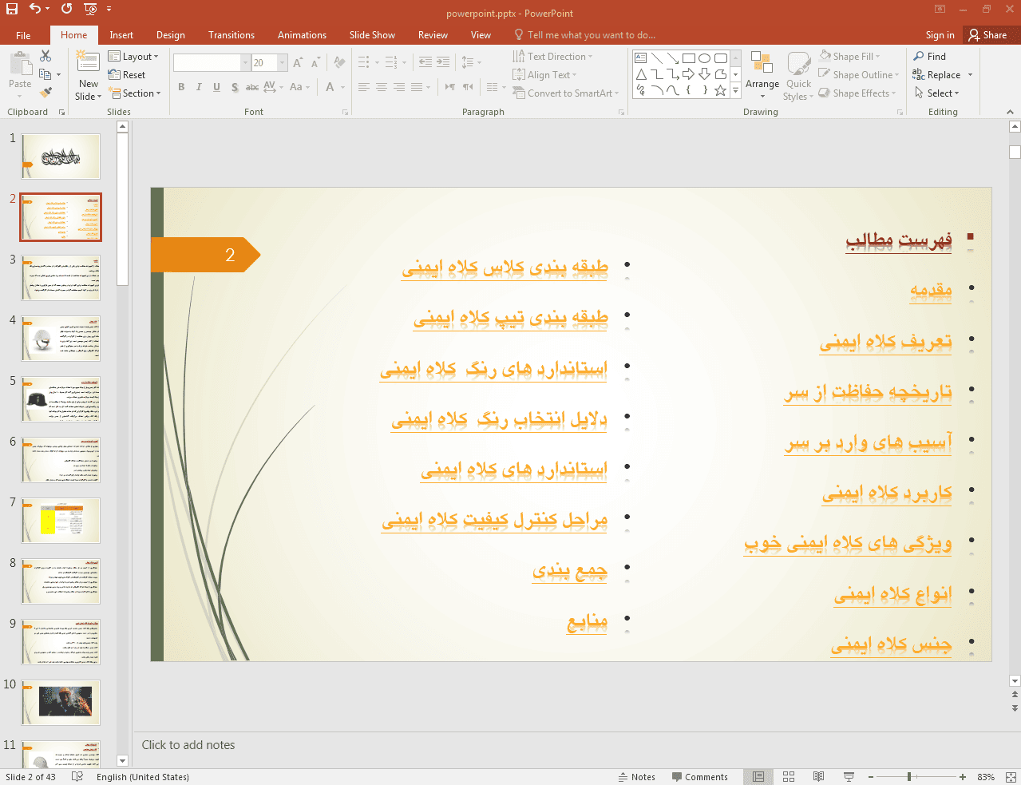The height and width of the screenshot is (785, 1021).
Task: Switch to Slide Sorter view
Action: pyautogui.click(x=789, y=777)
